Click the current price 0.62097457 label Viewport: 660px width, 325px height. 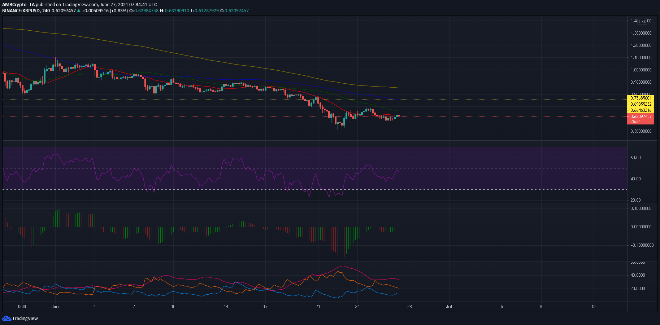tap(641, 117)
